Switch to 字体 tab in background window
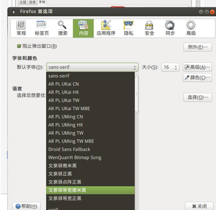216x210 pixels. tap(42, 2)
